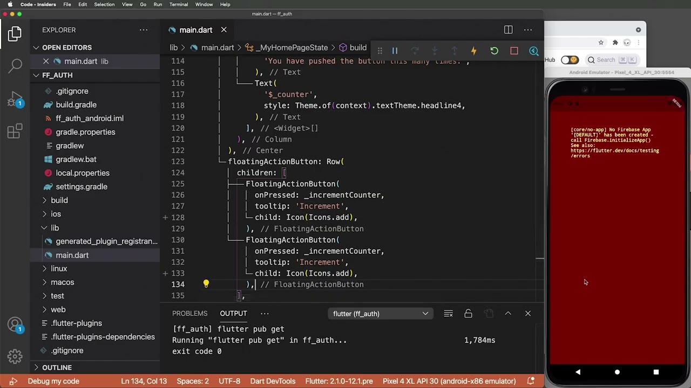691x388 pixels.
Task: Restart the debug session (green arrow)
Action: coord(494,51)
